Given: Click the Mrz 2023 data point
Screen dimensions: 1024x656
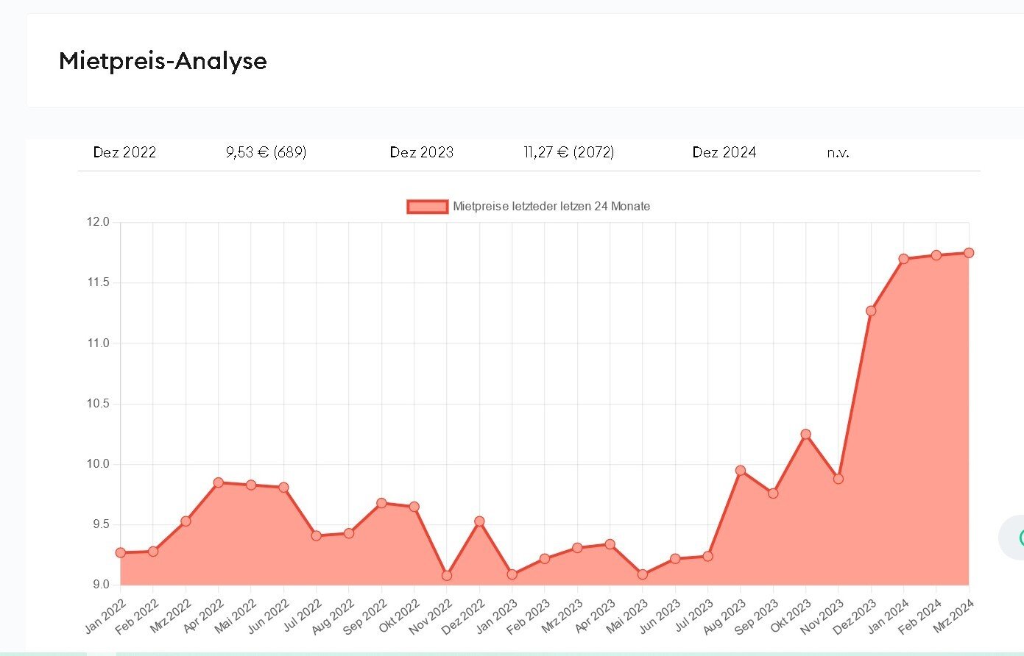Looking at the screenshot, I should [x=578, y=548].
